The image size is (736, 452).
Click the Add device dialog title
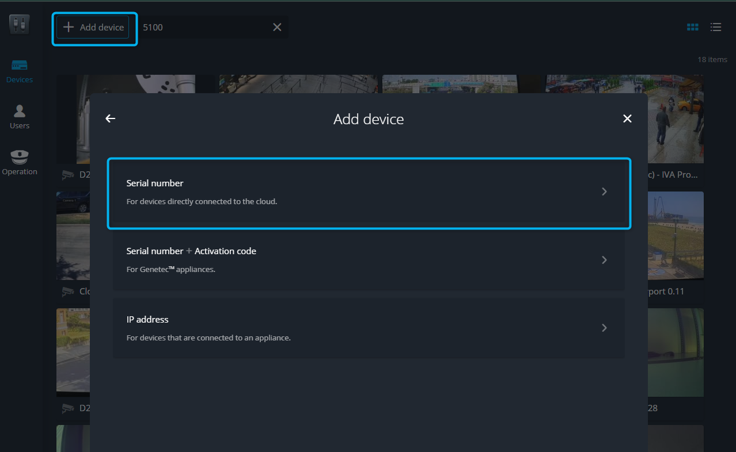[369, 119]
